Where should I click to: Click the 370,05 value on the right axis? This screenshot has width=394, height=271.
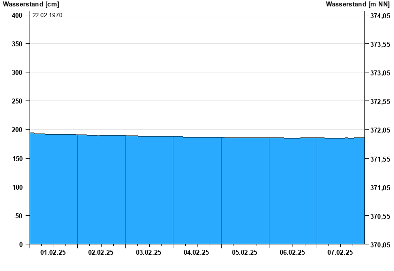click(x=379, y=245)
